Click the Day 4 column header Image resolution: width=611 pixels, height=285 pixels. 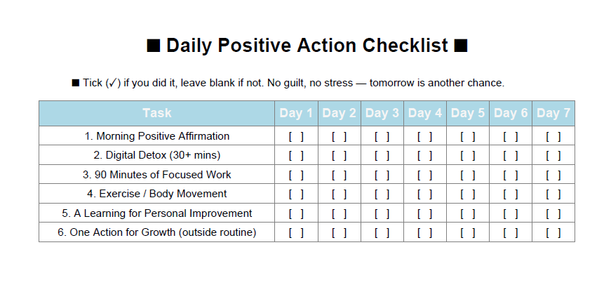(x=425, y=113)
